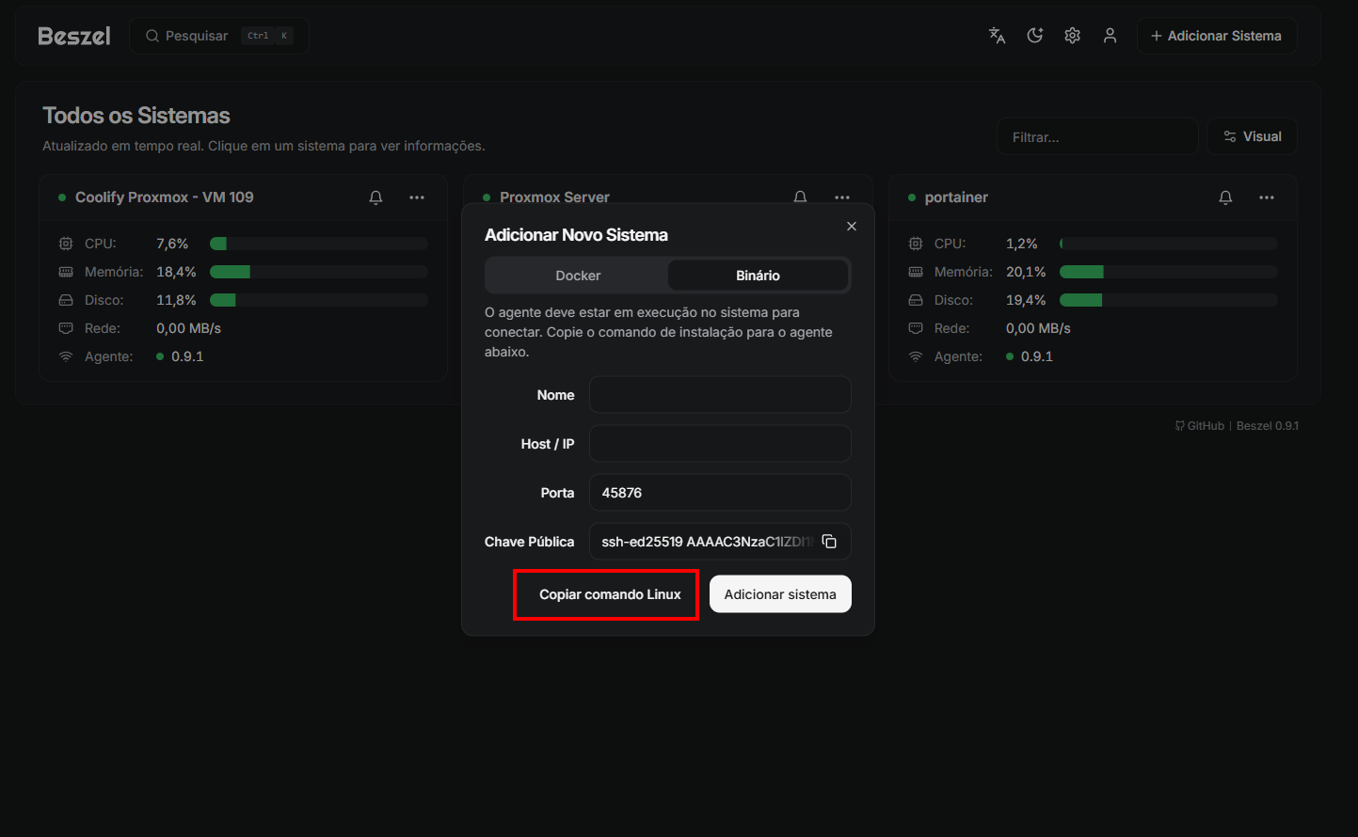Image resolution: width=1358 pixels, height=837 pixels.
Task: Click alert bell for portainer system
Action: pos(1225,197)
